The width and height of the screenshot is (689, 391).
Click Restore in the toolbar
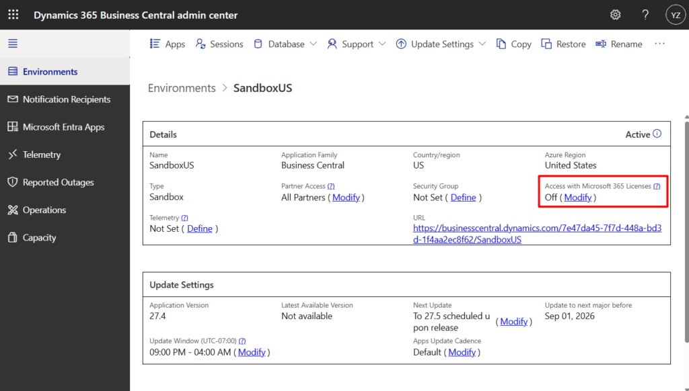point(563,44)
